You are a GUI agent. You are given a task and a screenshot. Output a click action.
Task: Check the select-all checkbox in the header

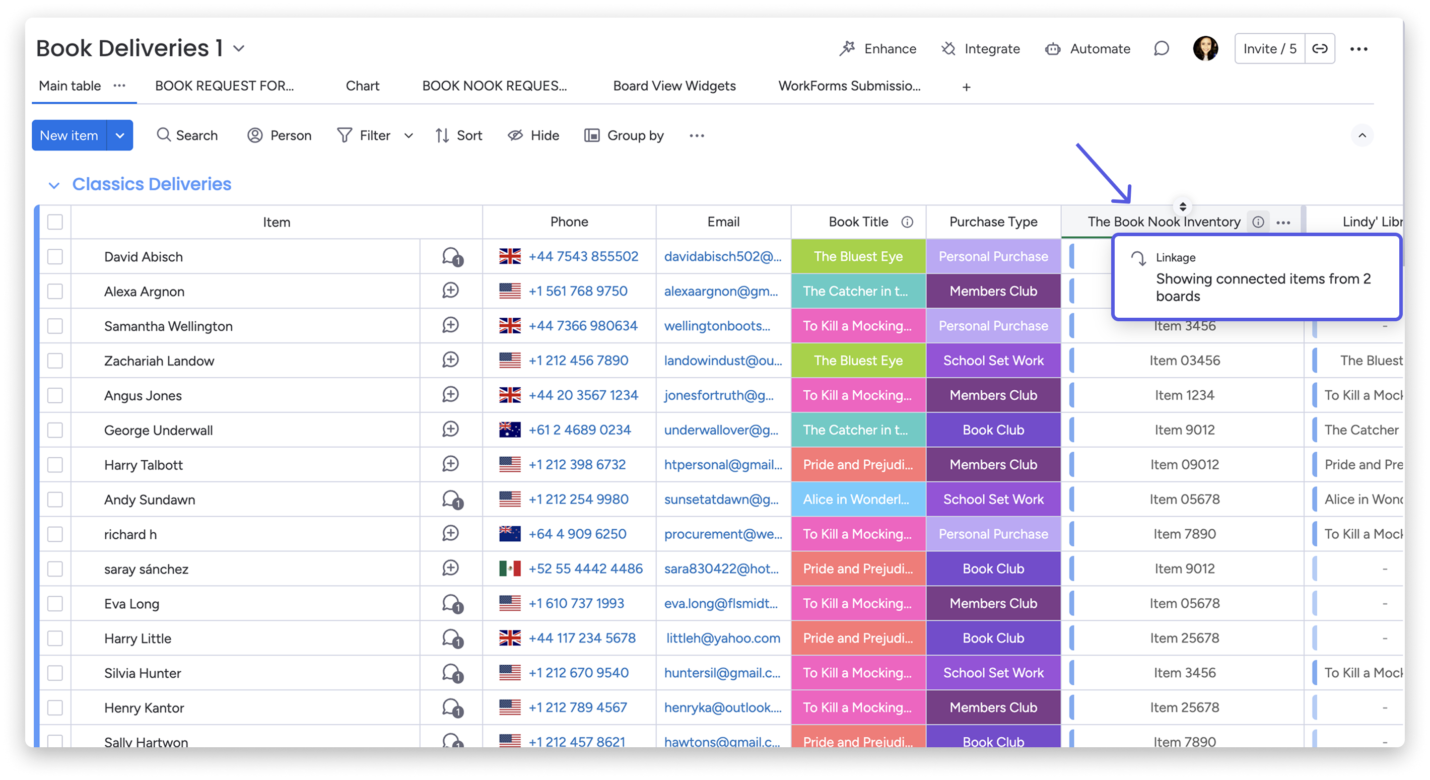(55, 222)
